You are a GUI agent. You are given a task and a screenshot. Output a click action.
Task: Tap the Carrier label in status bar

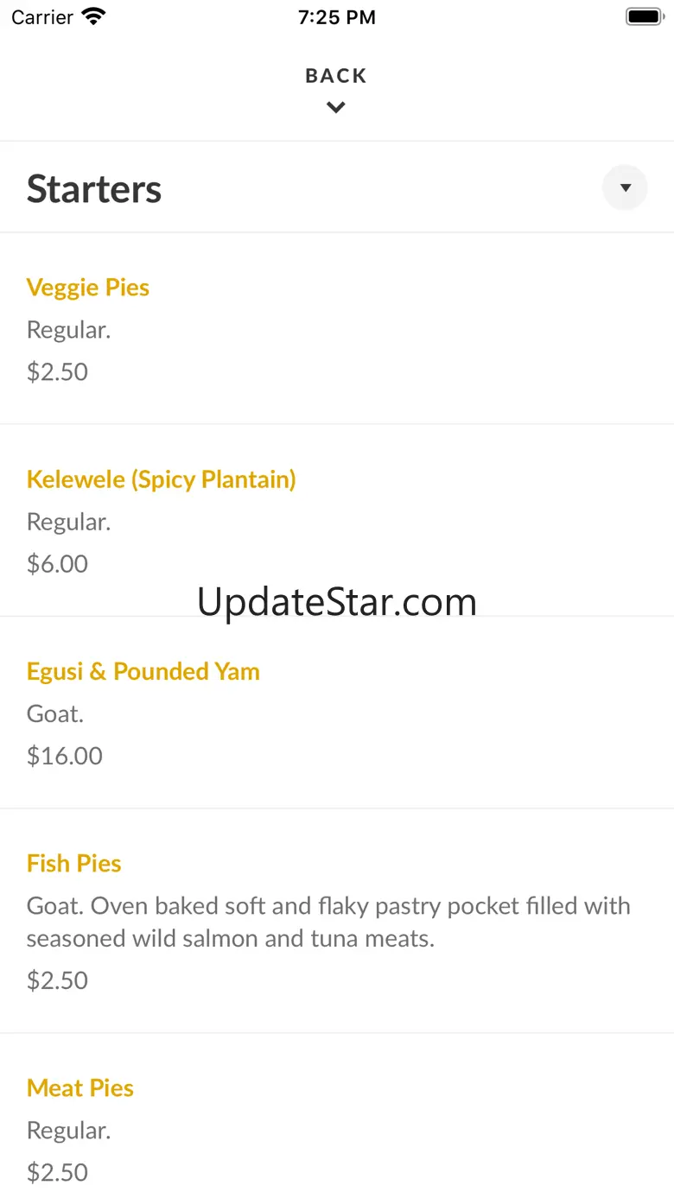pyautogui.click(x=42, y=17)
